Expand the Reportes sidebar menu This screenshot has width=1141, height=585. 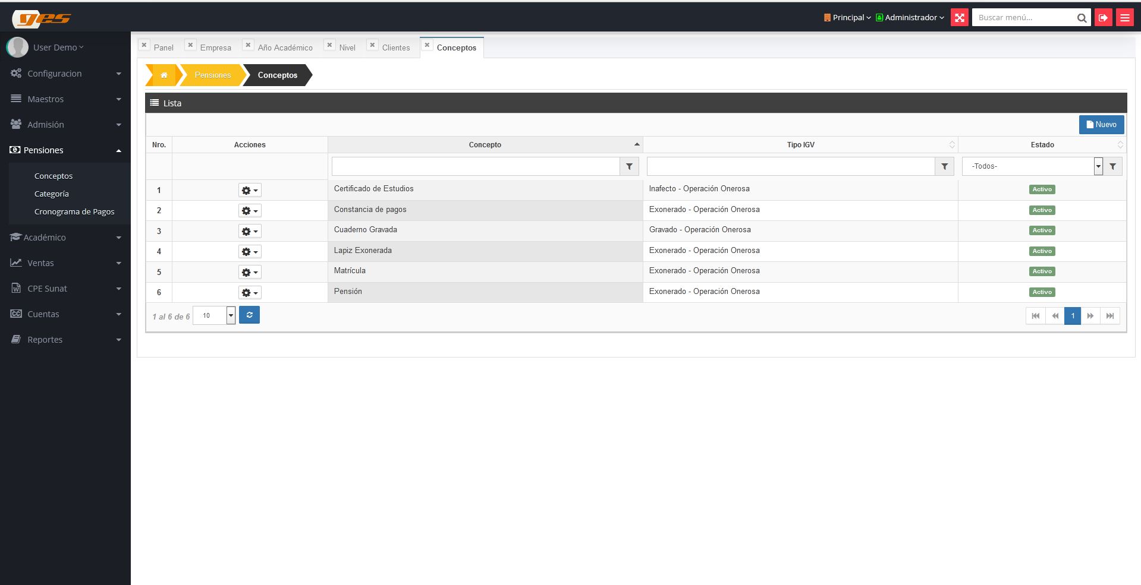click(65, 340)
